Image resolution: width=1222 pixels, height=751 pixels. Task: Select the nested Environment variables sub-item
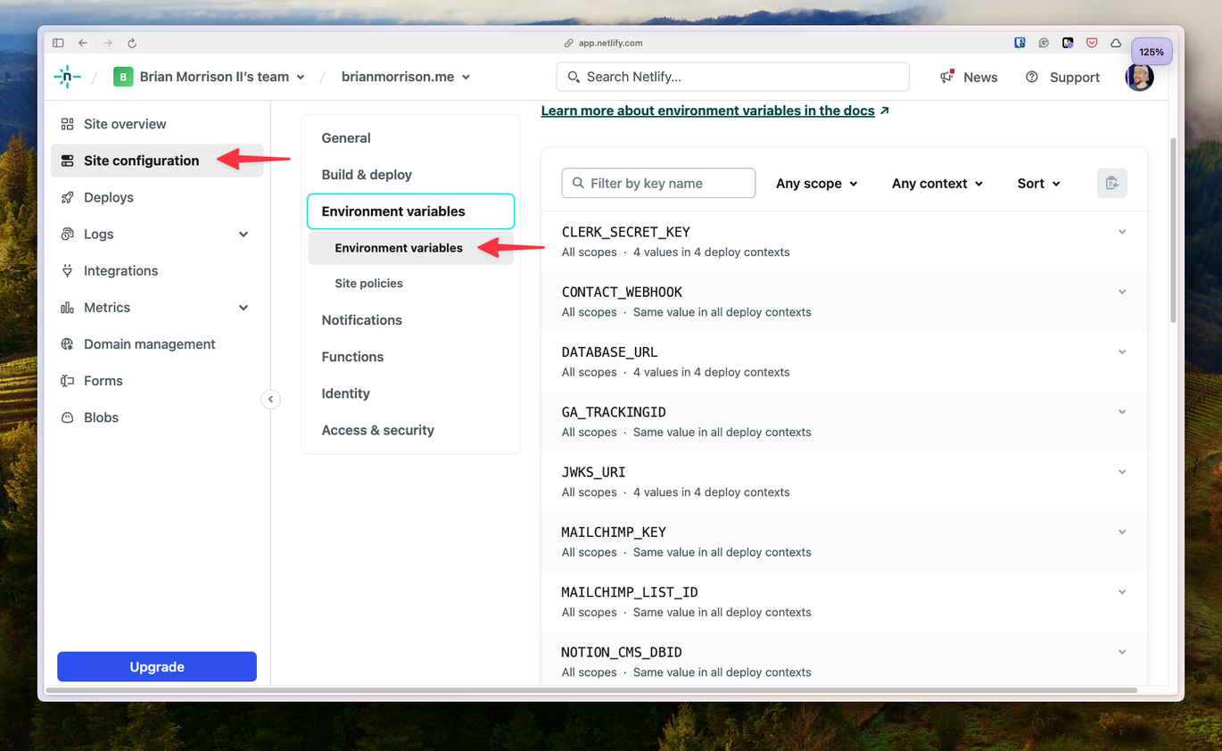(x=411, y=248)
